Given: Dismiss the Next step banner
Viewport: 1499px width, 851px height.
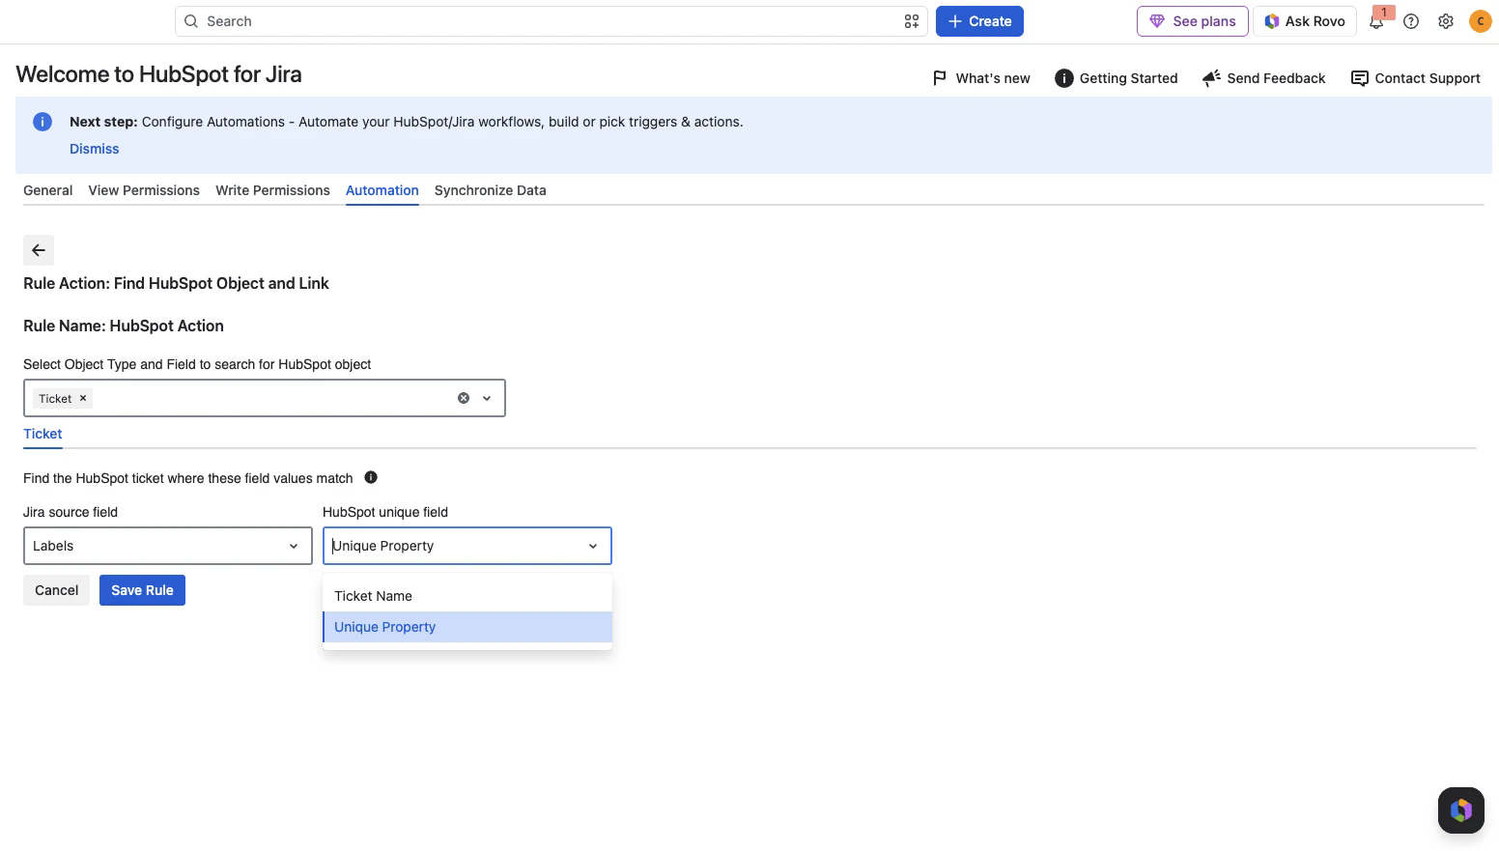Looking at the screenshot, I should click(94, 149).
